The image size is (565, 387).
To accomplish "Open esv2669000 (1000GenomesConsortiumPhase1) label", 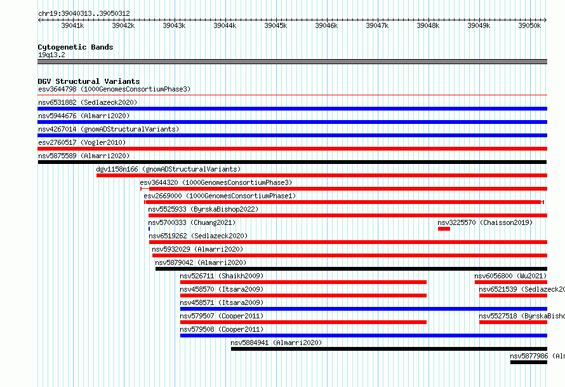I will [x=220, y=196].
